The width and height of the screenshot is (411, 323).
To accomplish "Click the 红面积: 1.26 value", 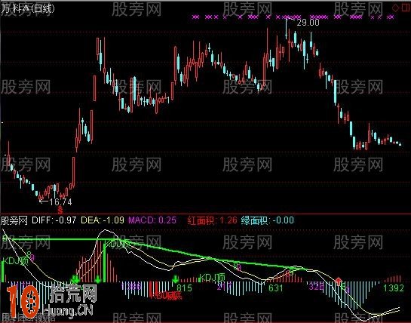I will (x=213, y=220).
